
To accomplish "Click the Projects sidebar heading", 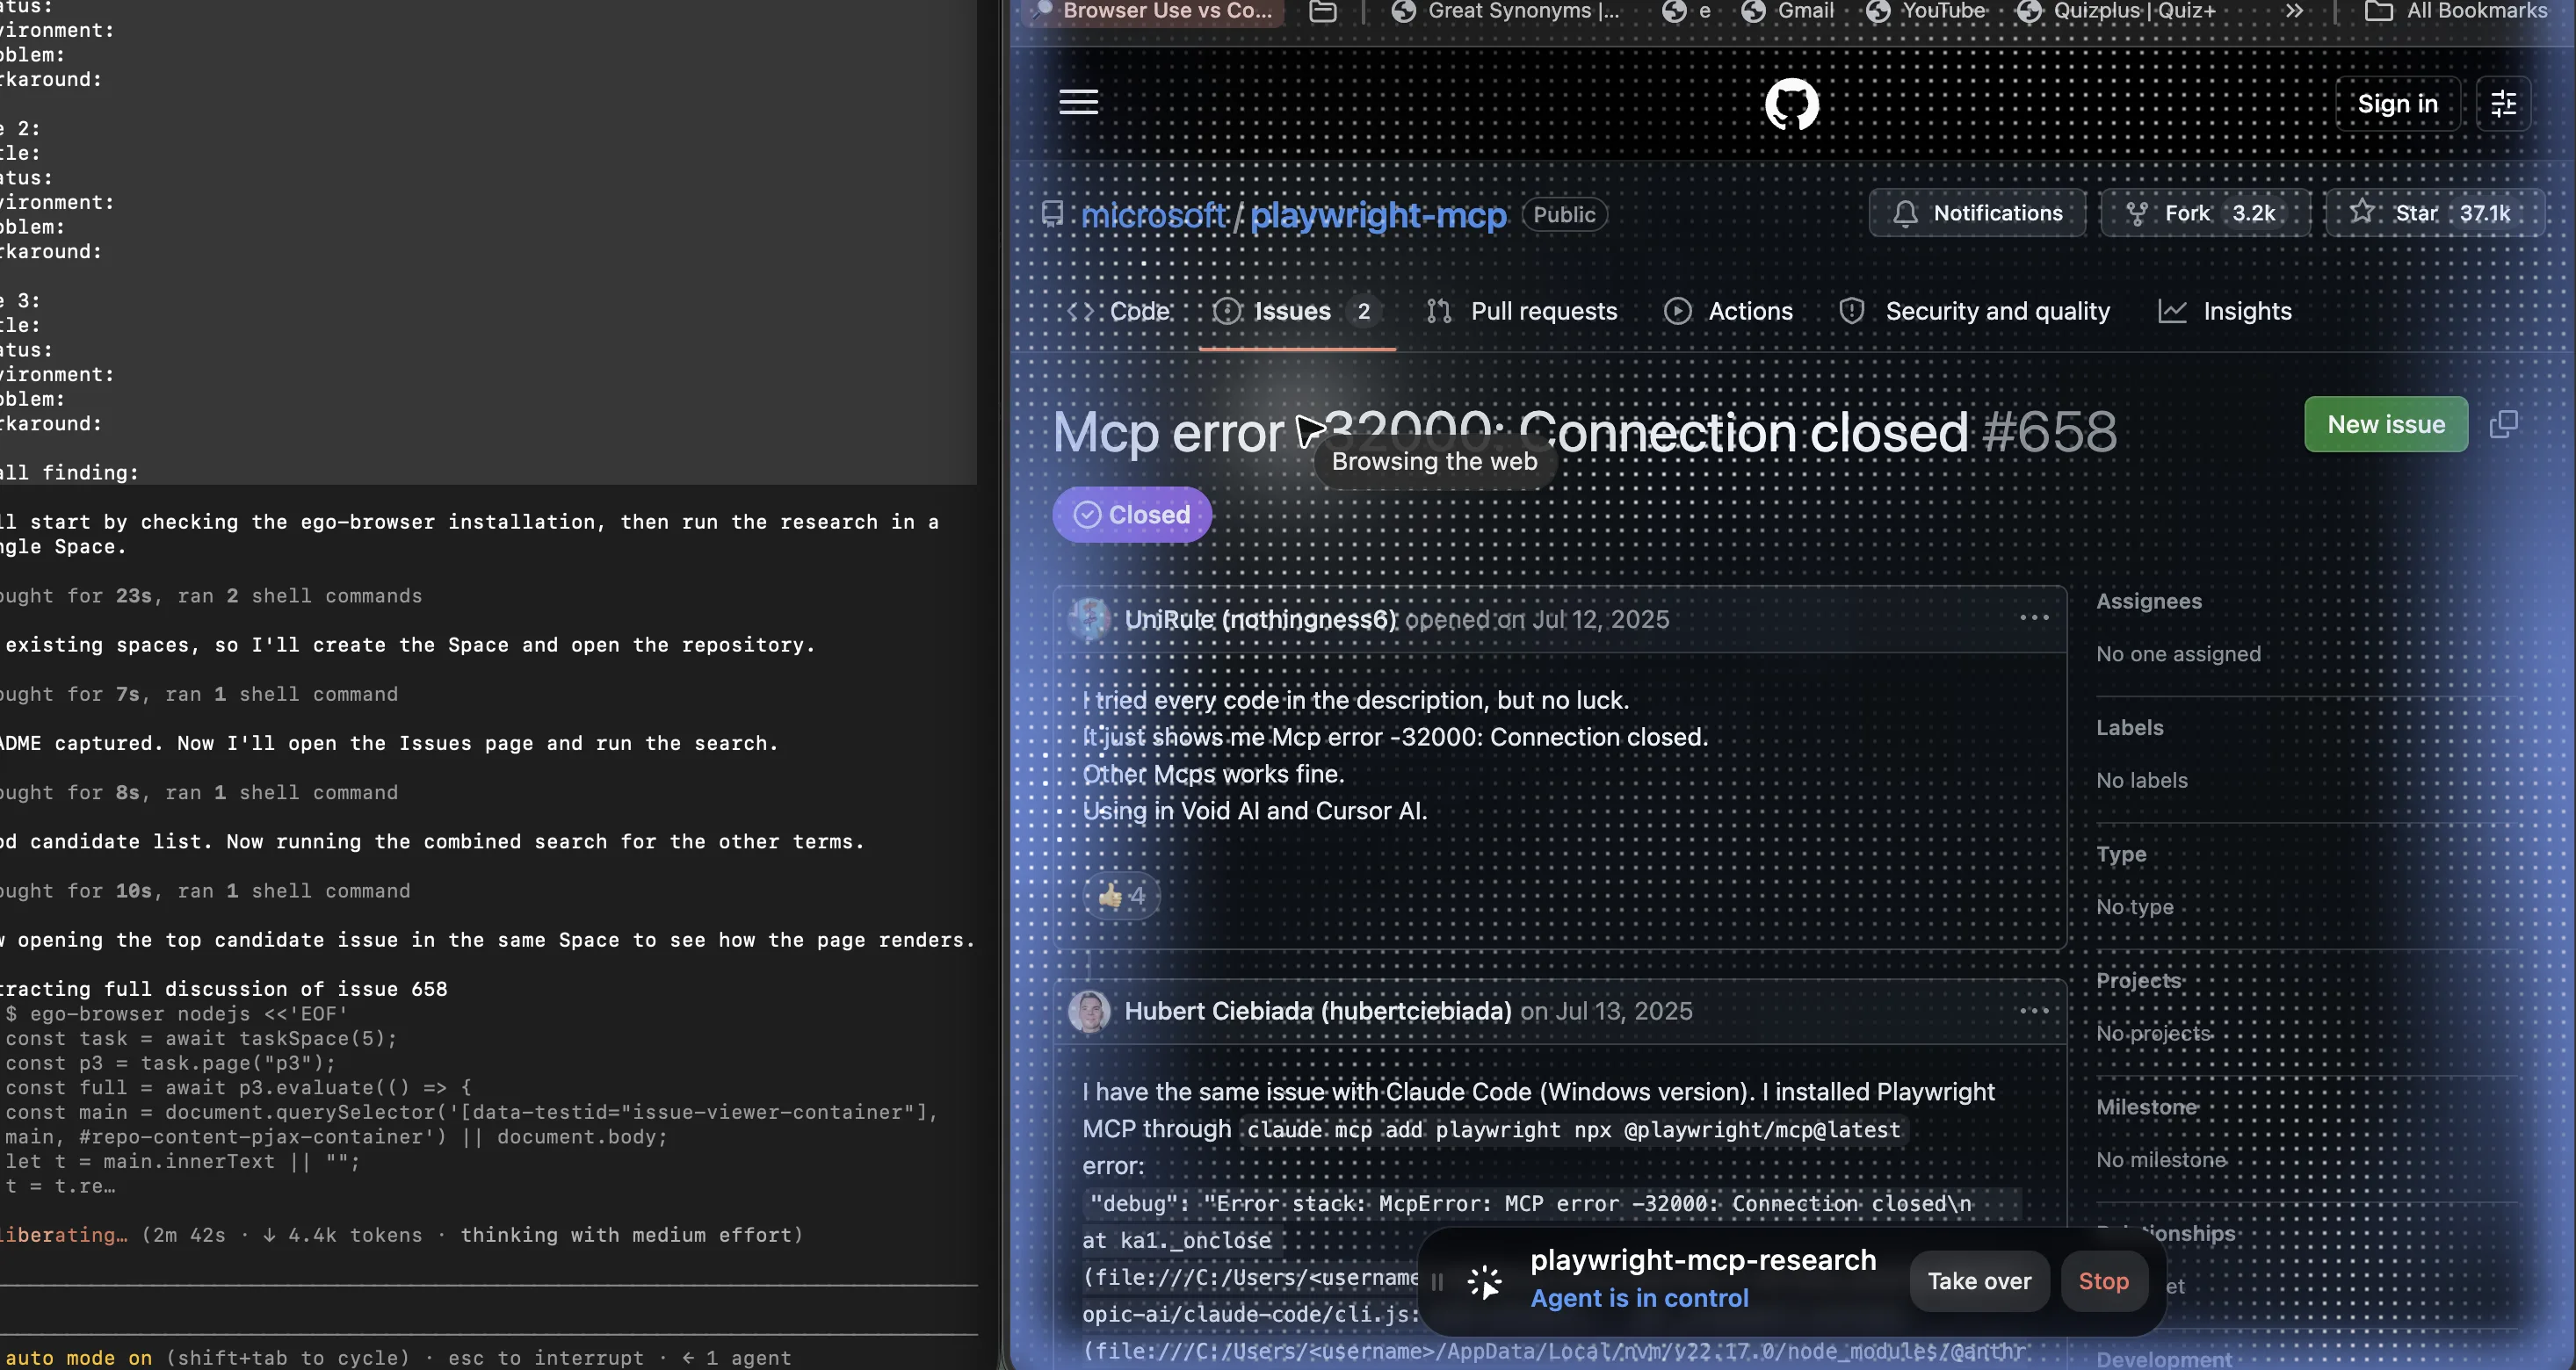I will 2138,980.
